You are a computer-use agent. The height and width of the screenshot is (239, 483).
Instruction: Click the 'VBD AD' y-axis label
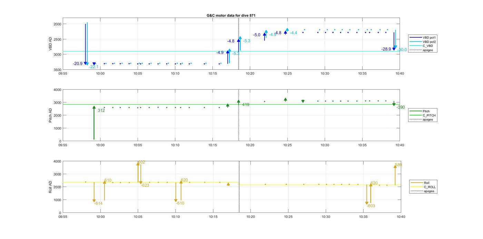pos(50,44)
